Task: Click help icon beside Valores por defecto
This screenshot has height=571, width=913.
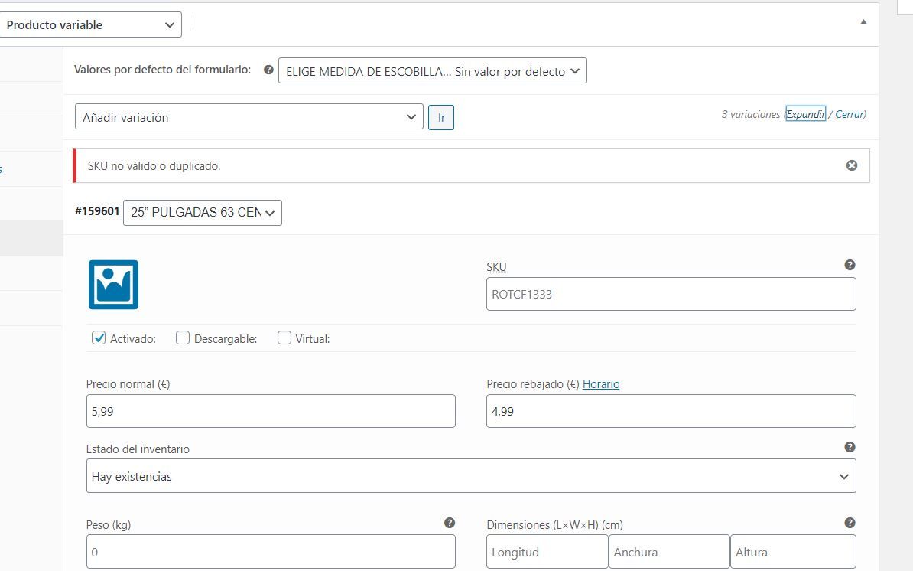Action: click(268, 70)
